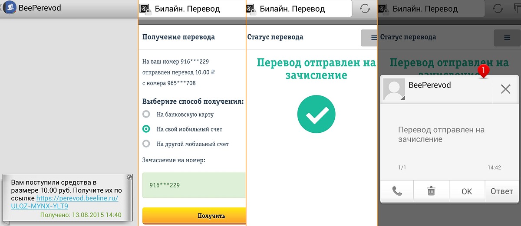Screen dimensions: 521x226
Task: Open the hamburger menu on the dimmed page
Action: [507, 38]
